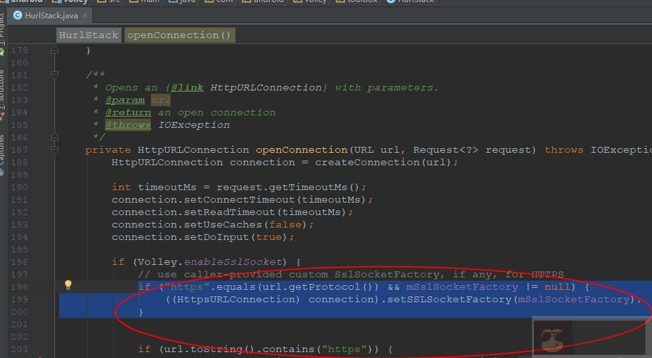Screen dimensions: 652x358
Task: Click the openConnection() method breadcrumb
Action: point(178,35)
